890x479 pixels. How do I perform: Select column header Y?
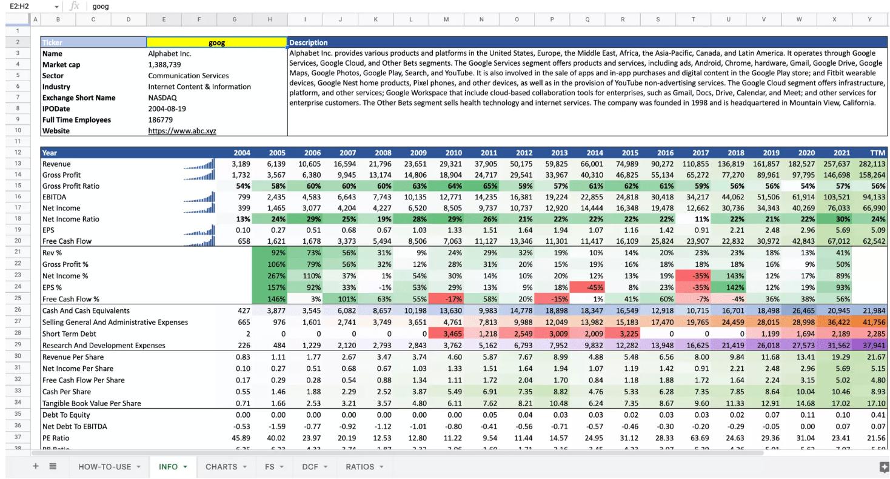click(869, 19)
